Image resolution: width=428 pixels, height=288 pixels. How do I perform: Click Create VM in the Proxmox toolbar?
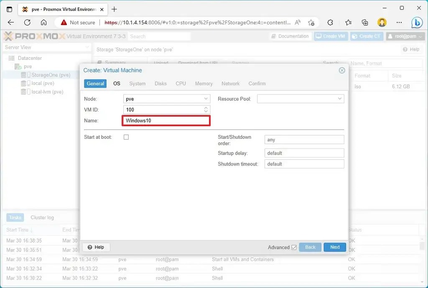pyautogui.click(x=331, y=36)
